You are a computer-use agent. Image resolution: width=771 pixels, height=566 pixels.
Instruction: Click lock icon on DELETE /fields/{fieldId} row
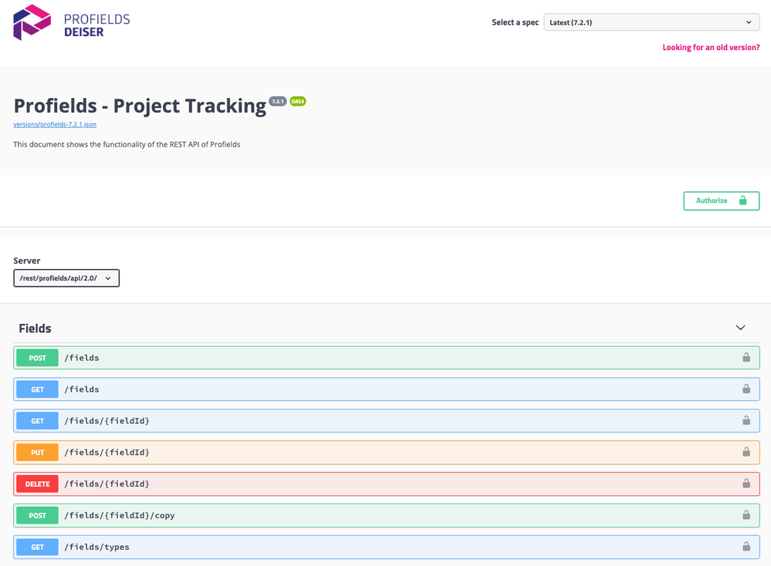(x=746, y=483)
